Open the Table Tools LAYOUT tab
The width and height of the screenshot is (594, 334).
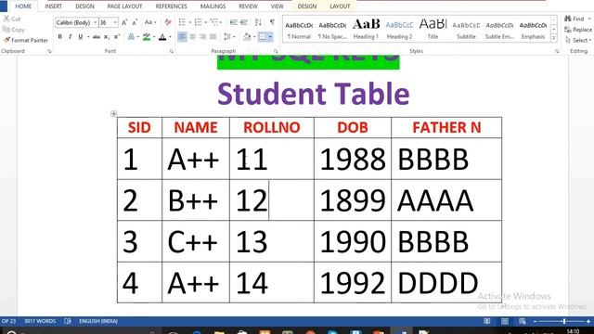(x=340, y=6)
